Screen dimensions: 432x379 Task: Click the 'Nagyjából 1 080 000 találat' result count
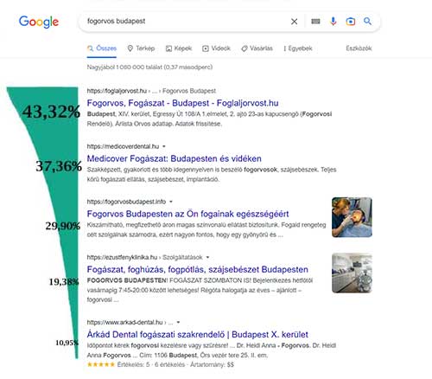(149, 67)
